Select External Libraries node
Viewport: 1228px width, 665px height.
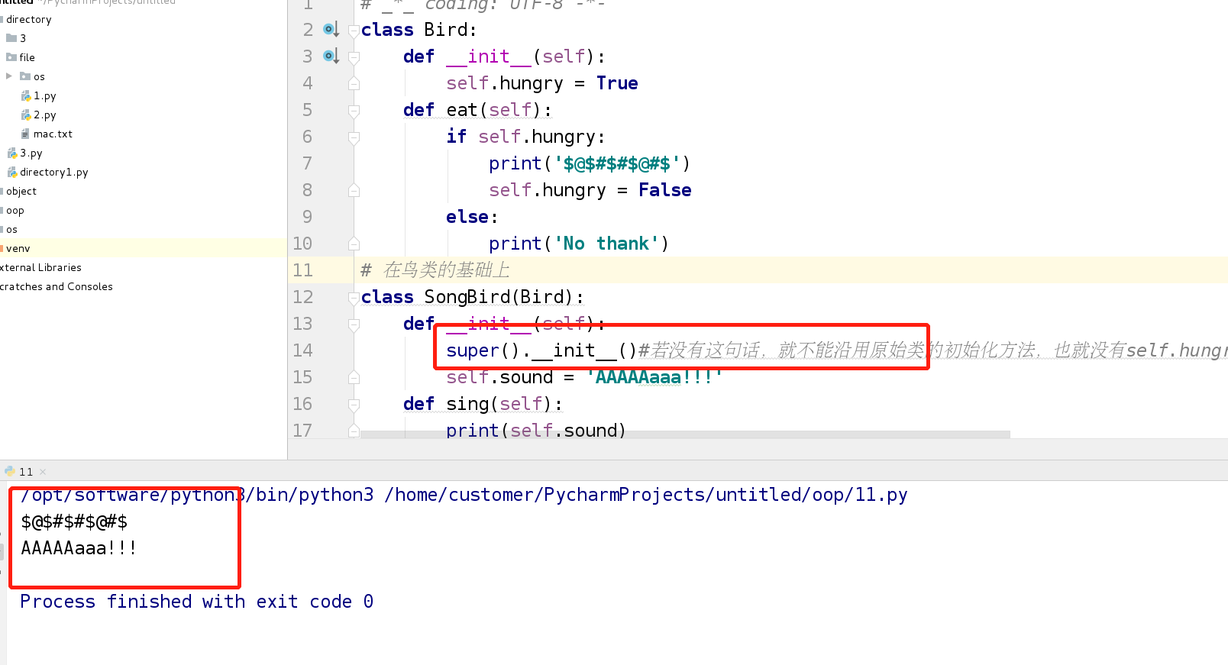(x=40, y=268)
